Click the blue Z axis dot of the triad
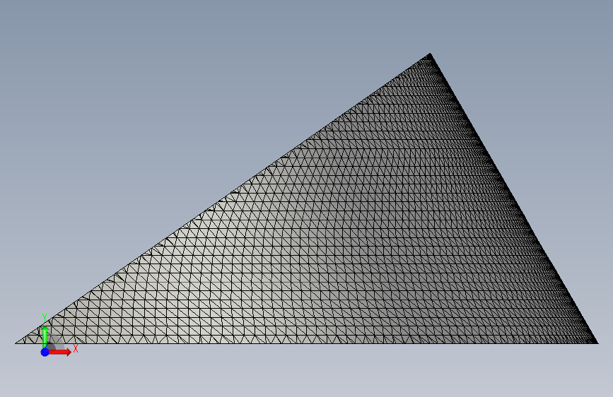Viewport: 613px width, 397px height. coord(45,352)
